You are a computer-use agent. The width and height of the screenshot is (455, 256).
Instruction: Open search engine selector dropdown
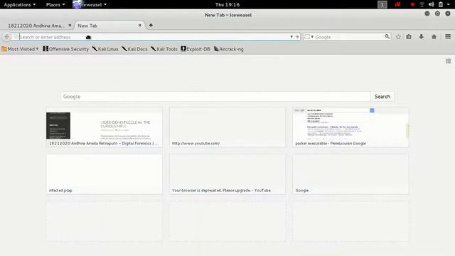309,37
